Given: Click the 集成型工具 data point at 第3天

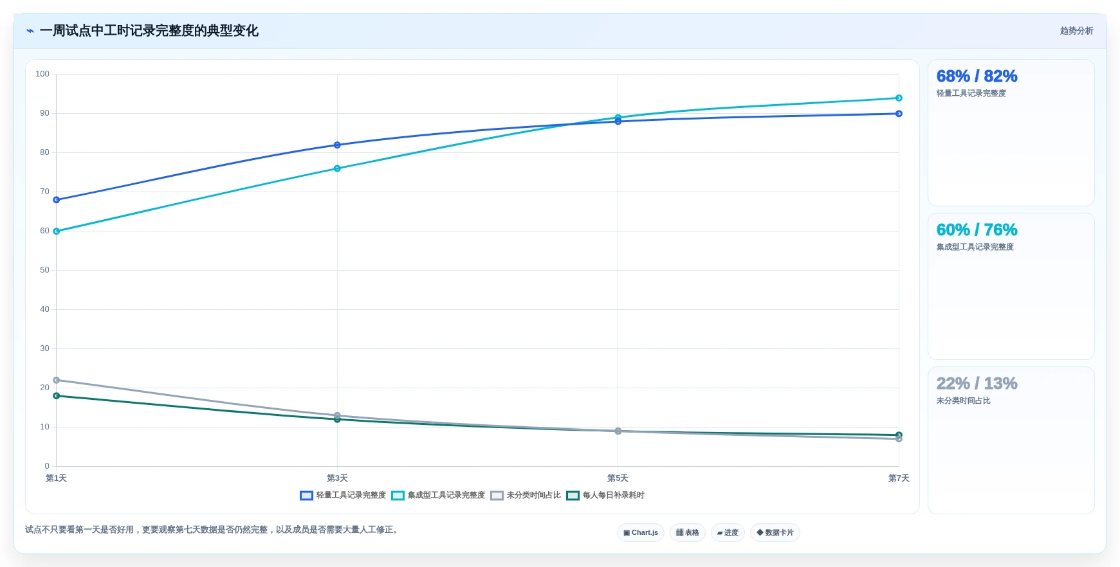Looking at the screenshot, I should click(x=337, y=168).
